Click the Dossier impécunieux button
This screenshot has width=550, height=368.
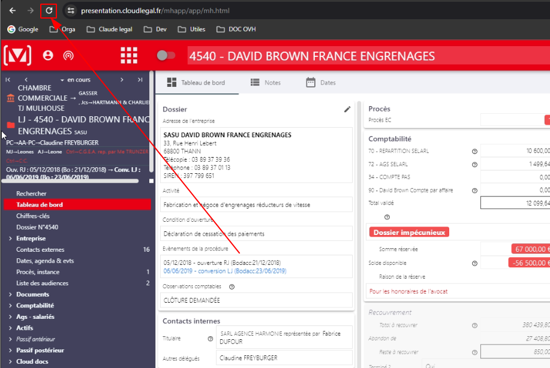[409, 233]
